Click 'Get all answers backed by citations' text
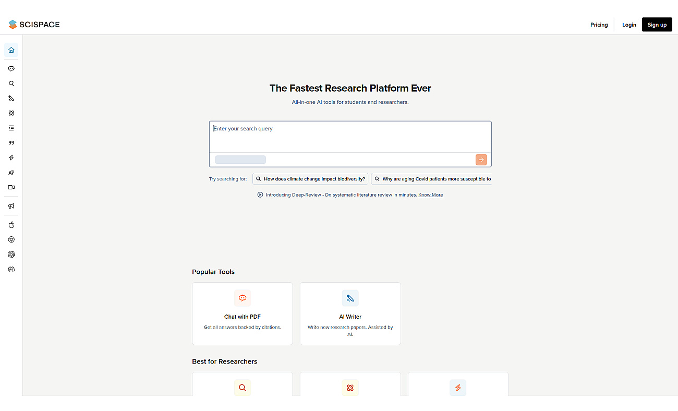Viewport: 678px width, 411px height. tap(243, 328)
